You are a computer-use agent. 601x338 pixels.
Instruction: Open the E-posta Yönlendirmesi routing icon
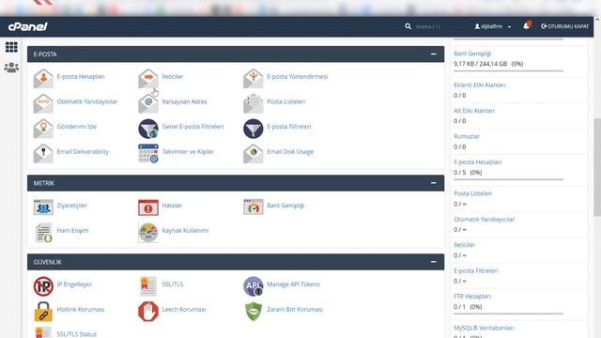point(253,78)
